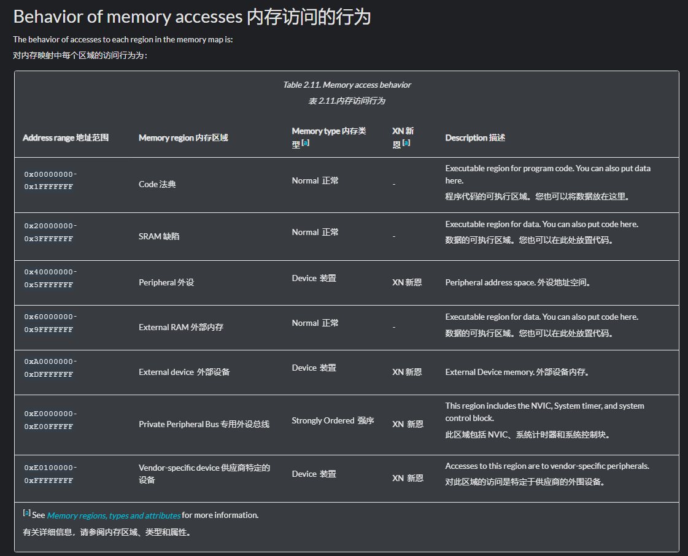Select the 0xE0100000 address range cell

pyautogui.click(x=50, y=474)
